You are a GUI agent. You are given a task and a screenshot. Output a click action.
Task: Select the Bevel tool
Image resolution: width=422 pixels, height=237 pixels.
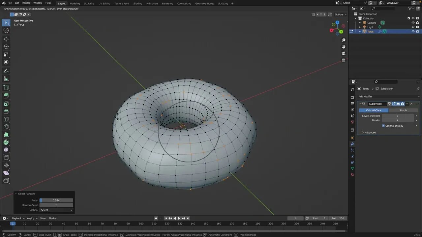pyautogui.click(x=6, y=112)
